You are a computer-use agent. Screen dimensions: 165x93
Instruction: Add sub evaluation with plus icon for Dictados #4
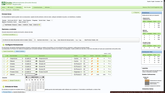98,64
